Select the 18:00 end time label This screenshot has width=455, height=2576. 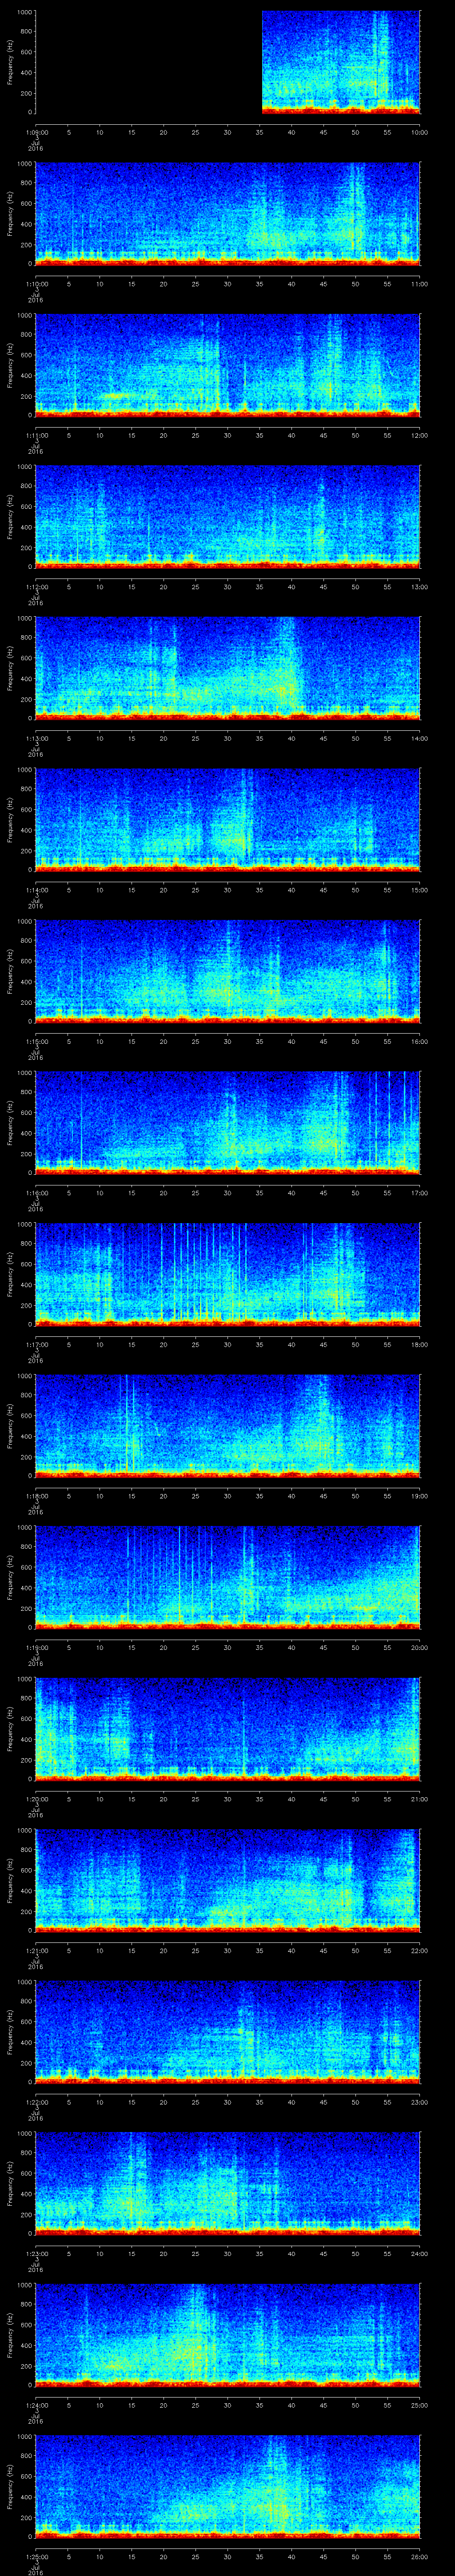coord(418,1344)
